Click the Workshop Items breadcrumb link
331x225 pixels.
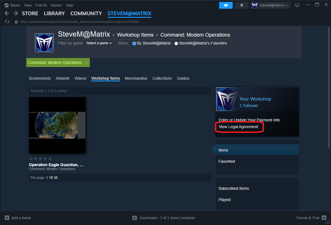pos(135,35)
